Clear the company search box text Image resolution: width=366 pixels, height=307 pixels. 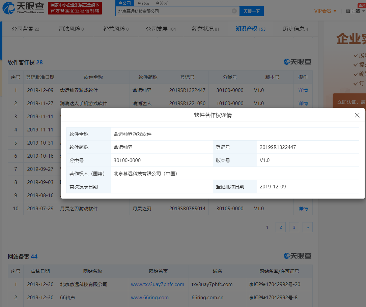(234, 11)
